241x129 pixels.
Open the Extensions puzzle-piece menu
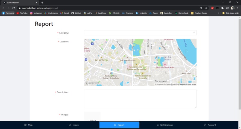point(222,8)
